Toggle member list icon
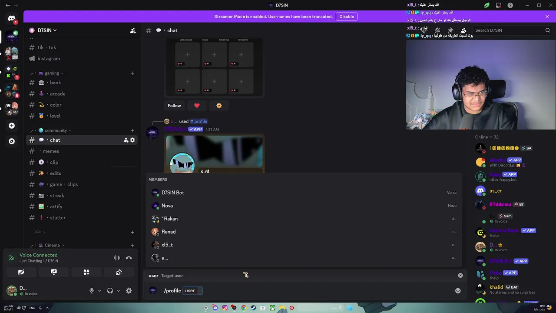Image resolution: width=556 pixels, height=313 pixels. pyautogui.click(x=463, y=30)
